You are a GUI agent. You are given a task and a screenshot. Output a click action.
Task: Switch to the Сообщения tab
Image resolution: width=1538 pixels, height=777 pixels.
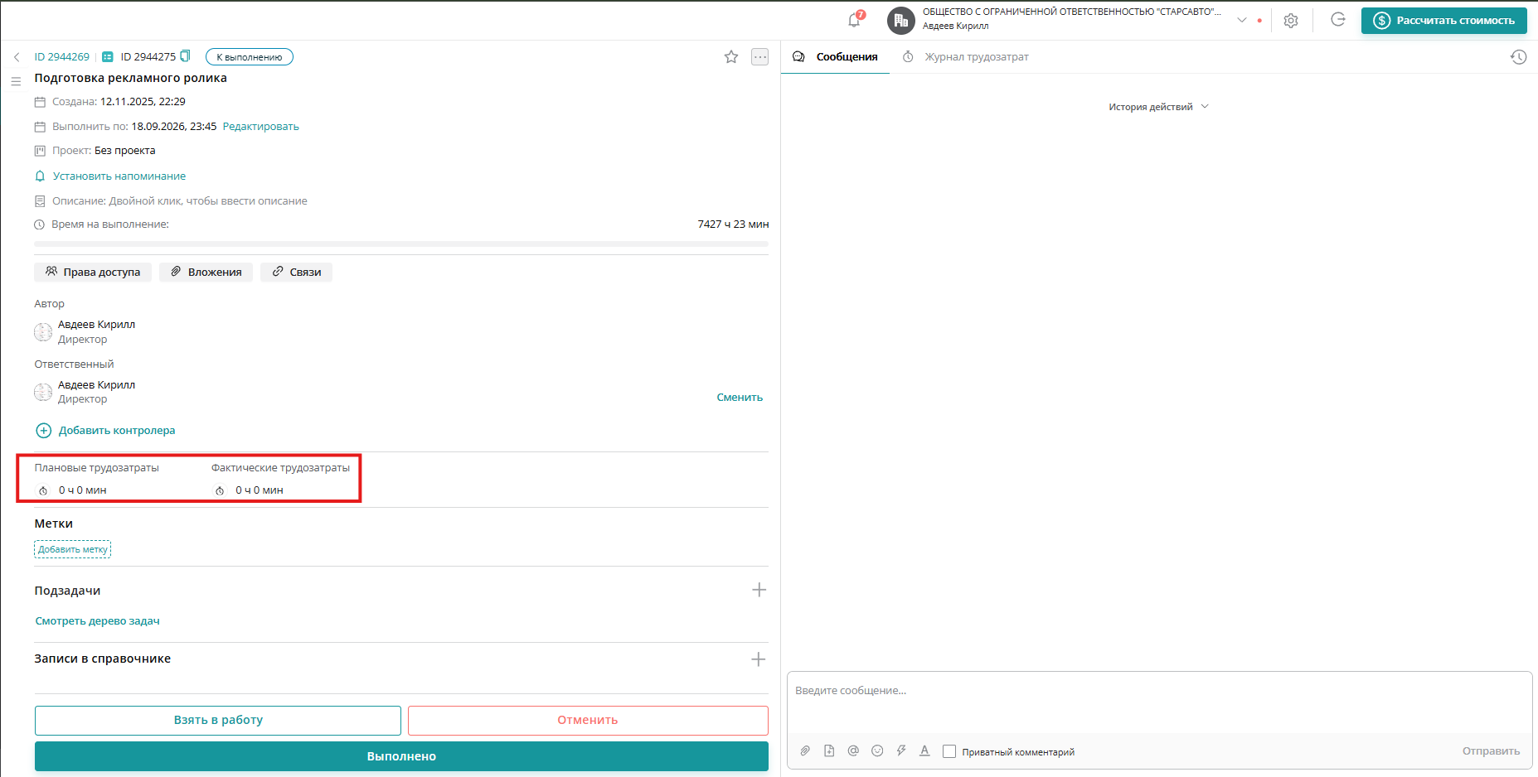tap(836, 57)
